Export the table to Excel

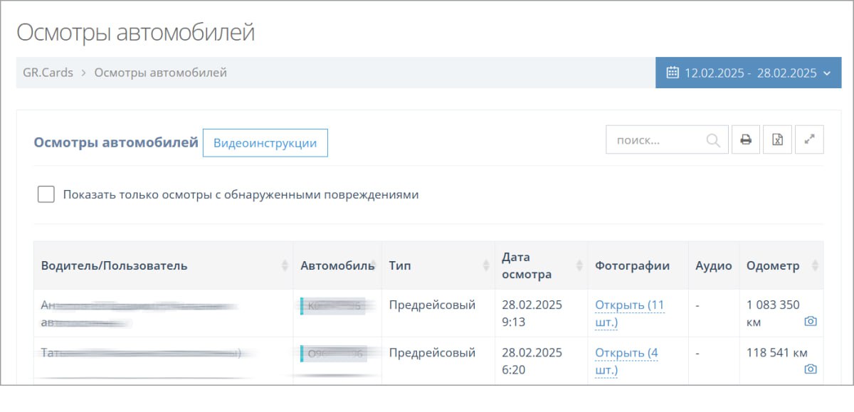click(x=777, y=139)
